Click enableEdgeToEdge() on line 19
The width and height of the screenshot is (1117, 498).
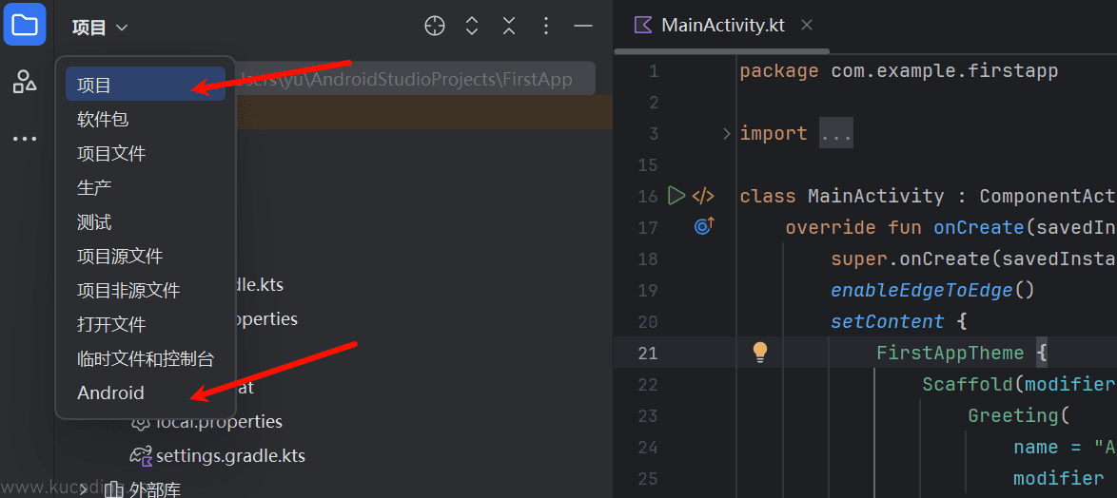(931, 290)
